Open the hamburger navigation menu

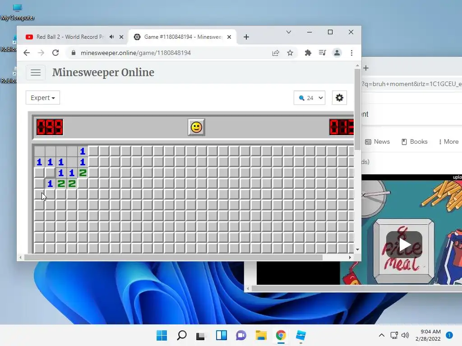coord(36,73)
